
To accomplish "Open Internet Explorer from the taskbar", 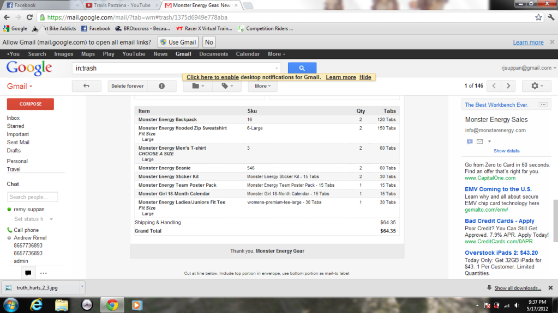I will pos(37,305).
